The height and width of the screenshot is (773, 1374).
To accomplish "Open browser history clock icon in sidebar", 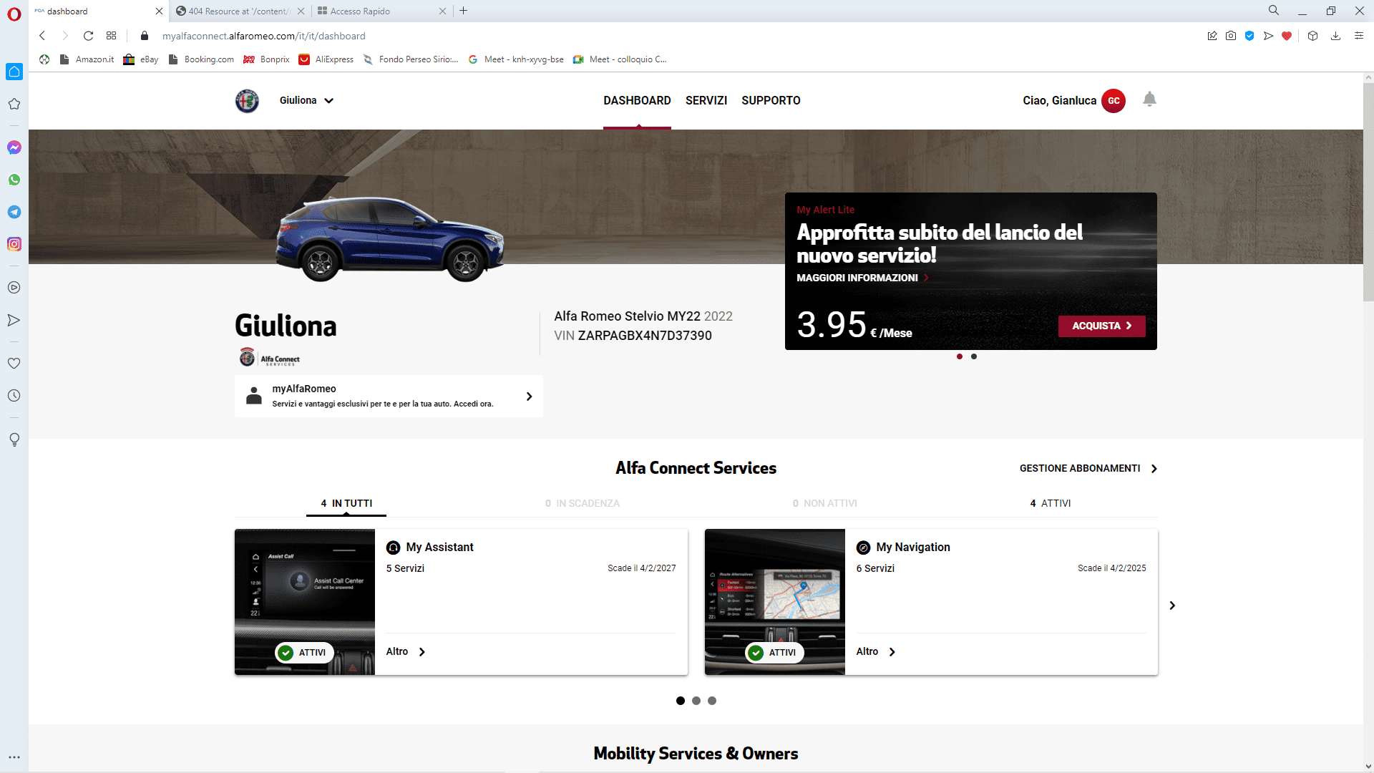I will tap(14, 395).
